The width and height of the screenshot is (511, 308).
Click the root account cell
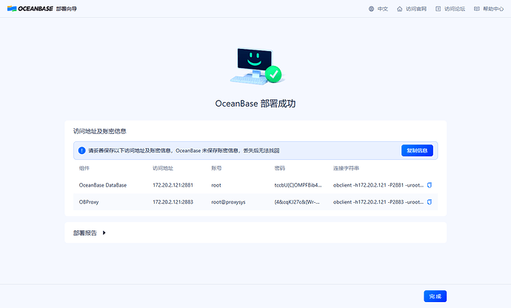(x=216, y=185)
